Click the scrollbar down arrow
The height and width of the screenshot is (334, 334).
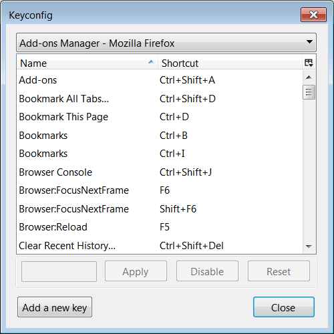(309, 246)
